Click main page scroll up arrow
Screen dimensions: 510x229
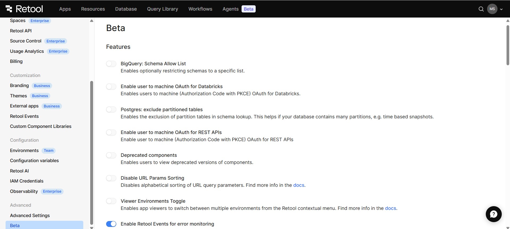point(508,21)
